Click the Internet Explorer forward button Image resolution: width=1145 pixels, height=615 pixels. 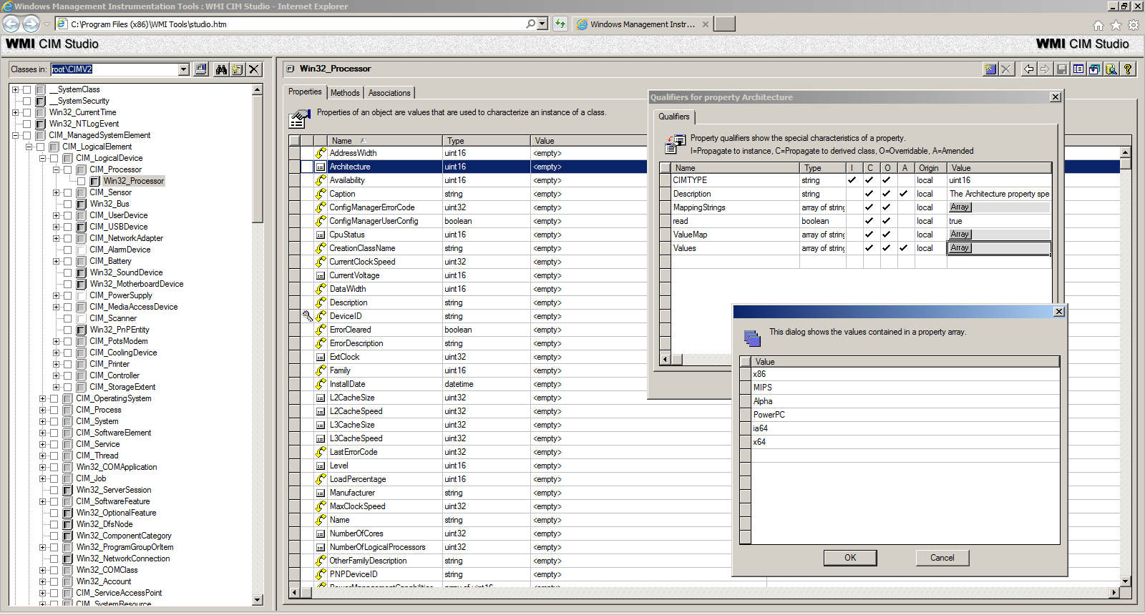31,24
